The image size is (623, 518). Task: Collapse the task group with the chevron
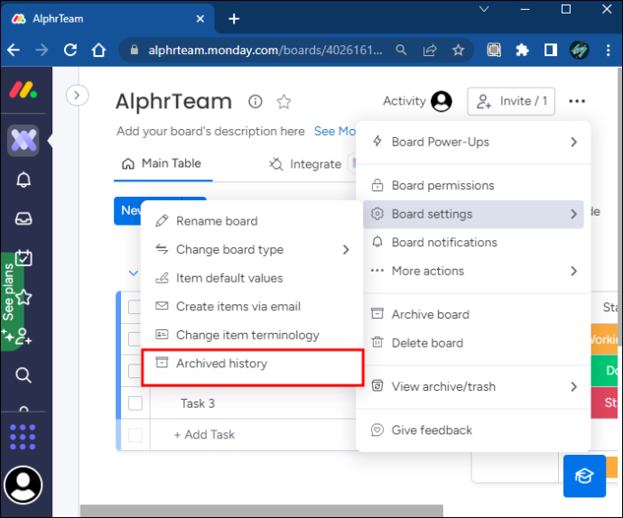coord(134,273)
